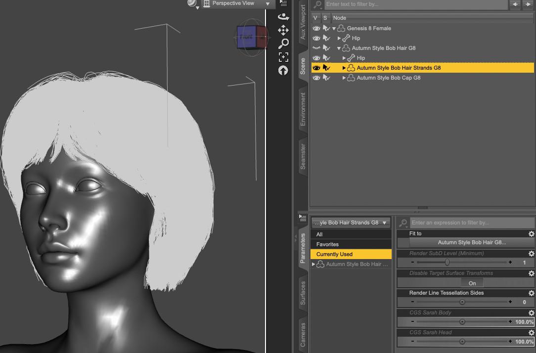Toggle visibility of Bob Hair G8 Hip
The width and height of the screenshot is (536, 353).
point(316,58)
